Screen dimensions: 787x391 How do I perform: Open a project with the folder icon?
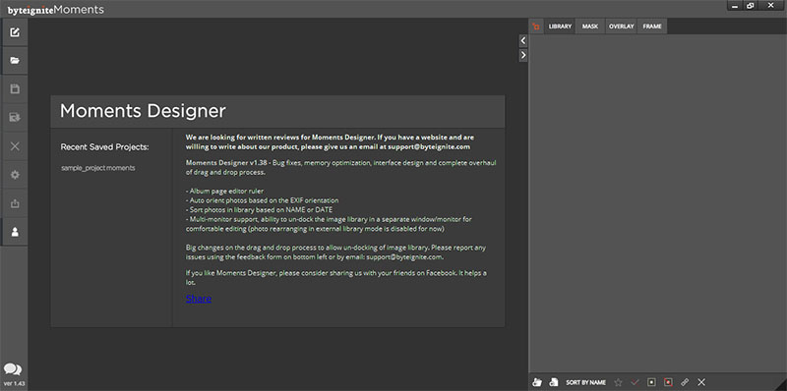pyautogui.click(x=15, y=61)
